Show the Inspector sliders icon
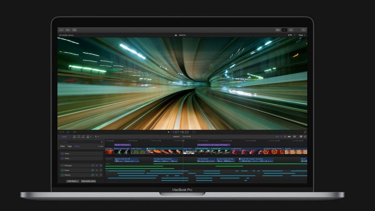Screen dimensions: 375x211 point(291,30)
